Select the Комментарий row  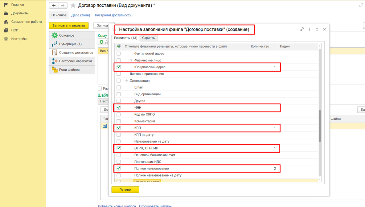[x=216, y=121]
